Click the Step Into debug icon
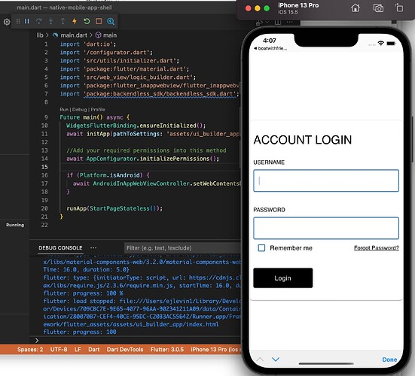 tap(50, 21)
